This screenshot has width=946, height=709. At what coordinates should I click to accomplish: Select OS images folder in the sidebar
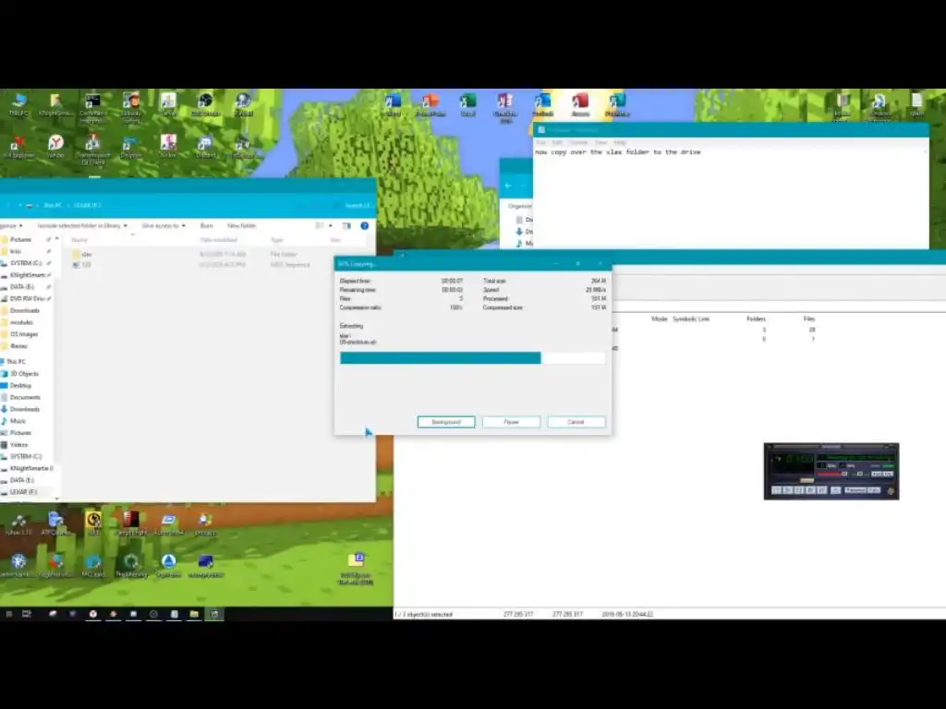[x=23, y=334]
